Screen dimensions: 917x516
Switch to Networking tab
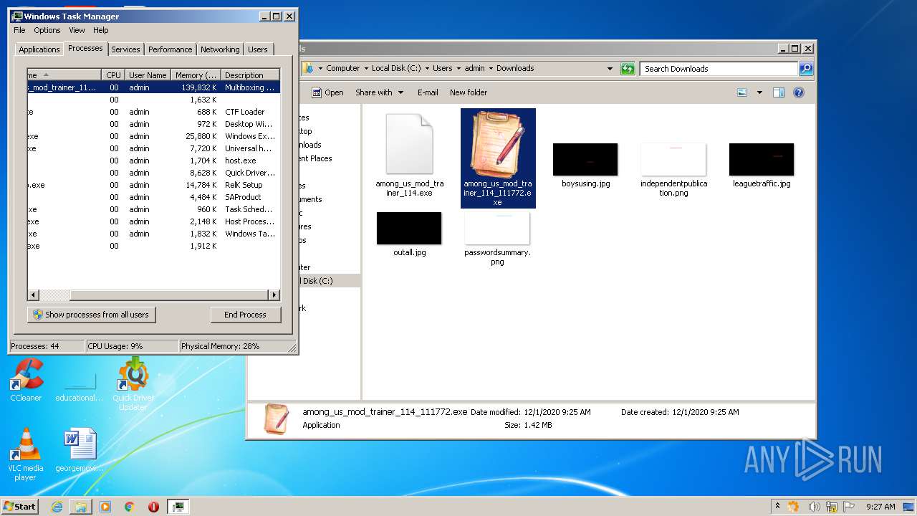click(x=220, y=49)
